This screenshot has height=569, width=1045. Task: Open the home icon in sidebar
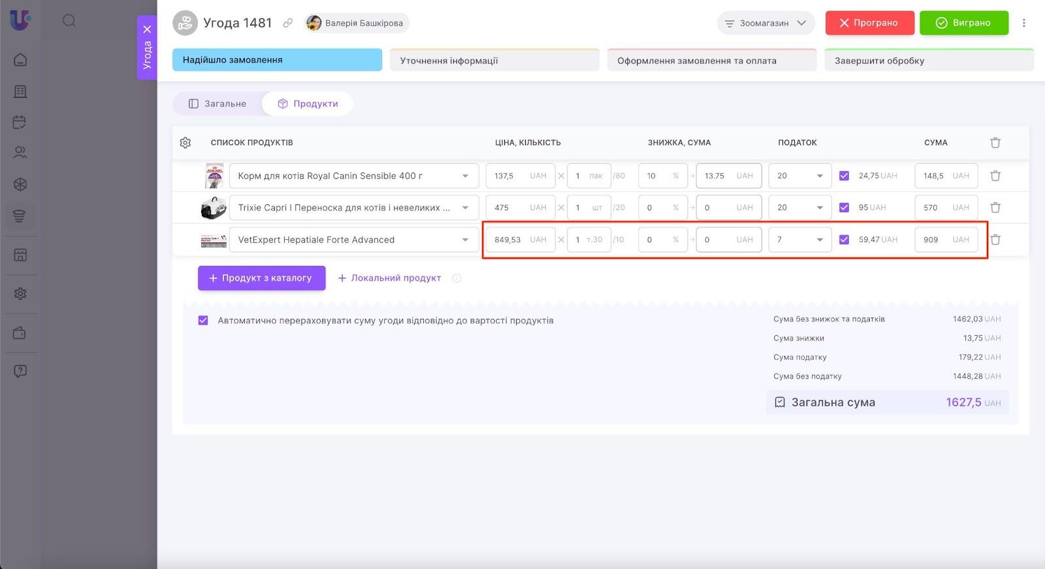click(20, 60)
